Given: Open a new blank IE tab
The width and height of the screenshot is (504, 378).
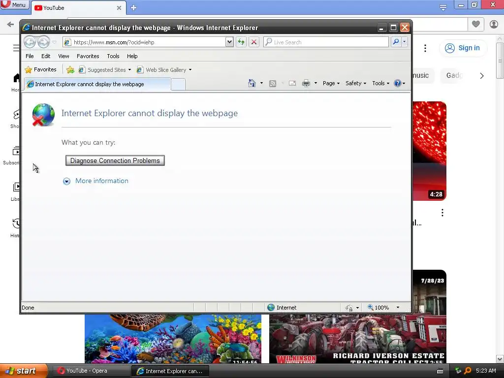Looking at the screenshot, I should pos(178,85).
